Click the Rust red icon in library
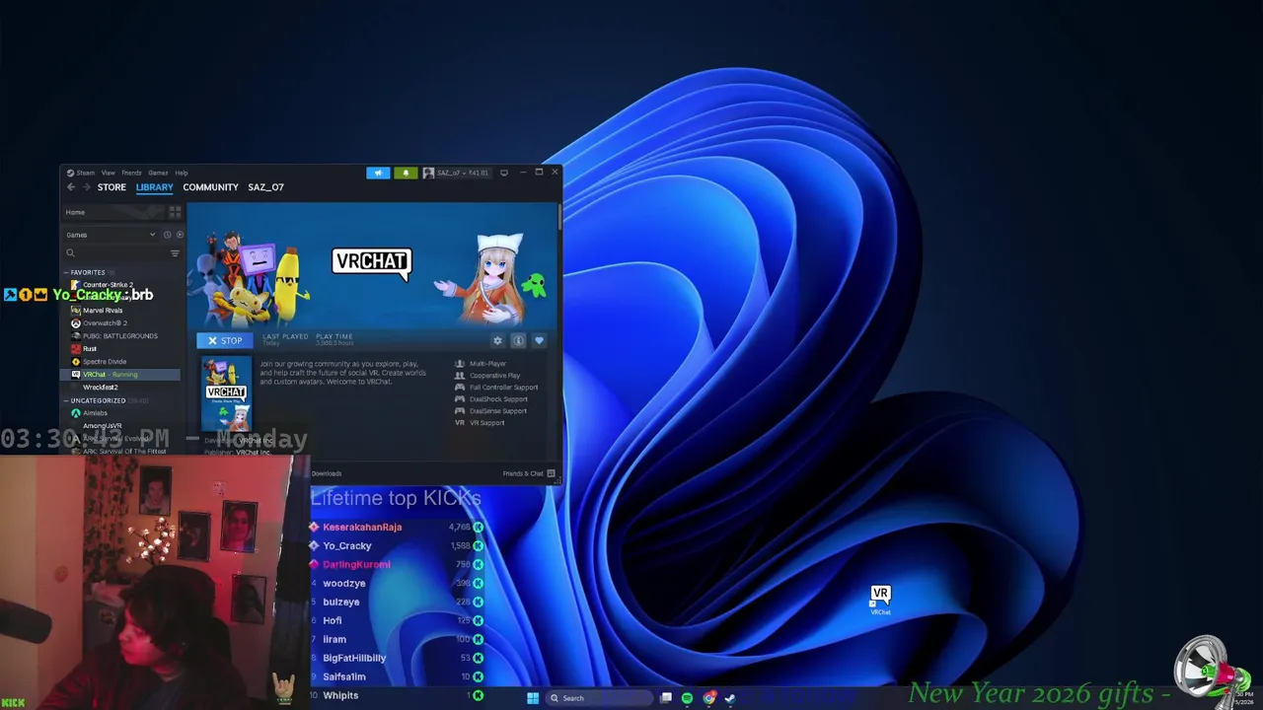Screen dimensions: 1263x710 click(x=76, y=349)
